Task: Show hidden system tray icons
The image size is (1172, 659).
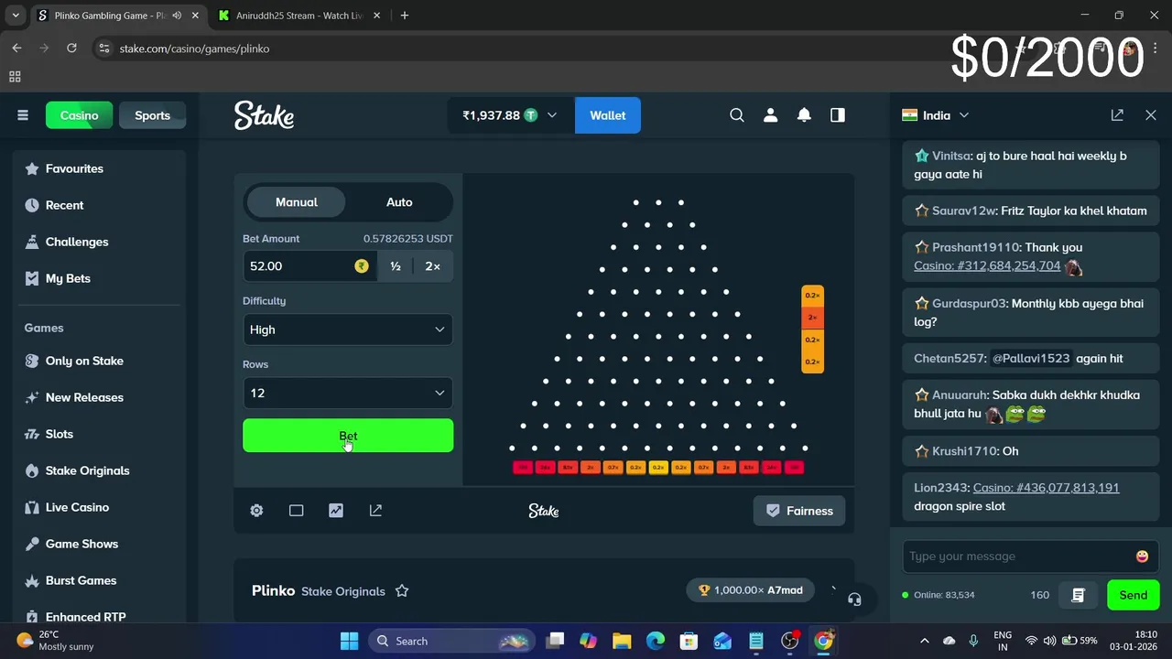Action: 924,641
